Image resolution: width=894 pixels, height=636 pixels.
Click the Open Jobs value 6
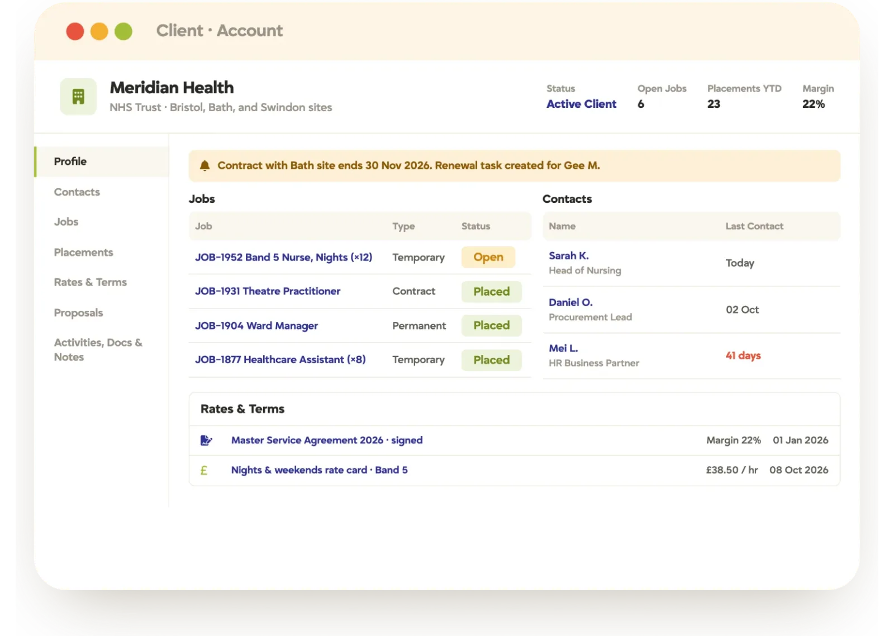[x=641, y=104]
